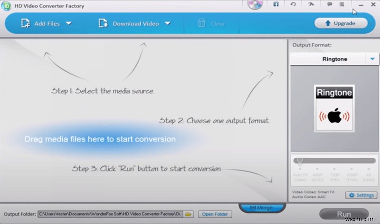Viewport: 380px width, 224px height.
Task: Click the Merge button
Action: (262, 208)
